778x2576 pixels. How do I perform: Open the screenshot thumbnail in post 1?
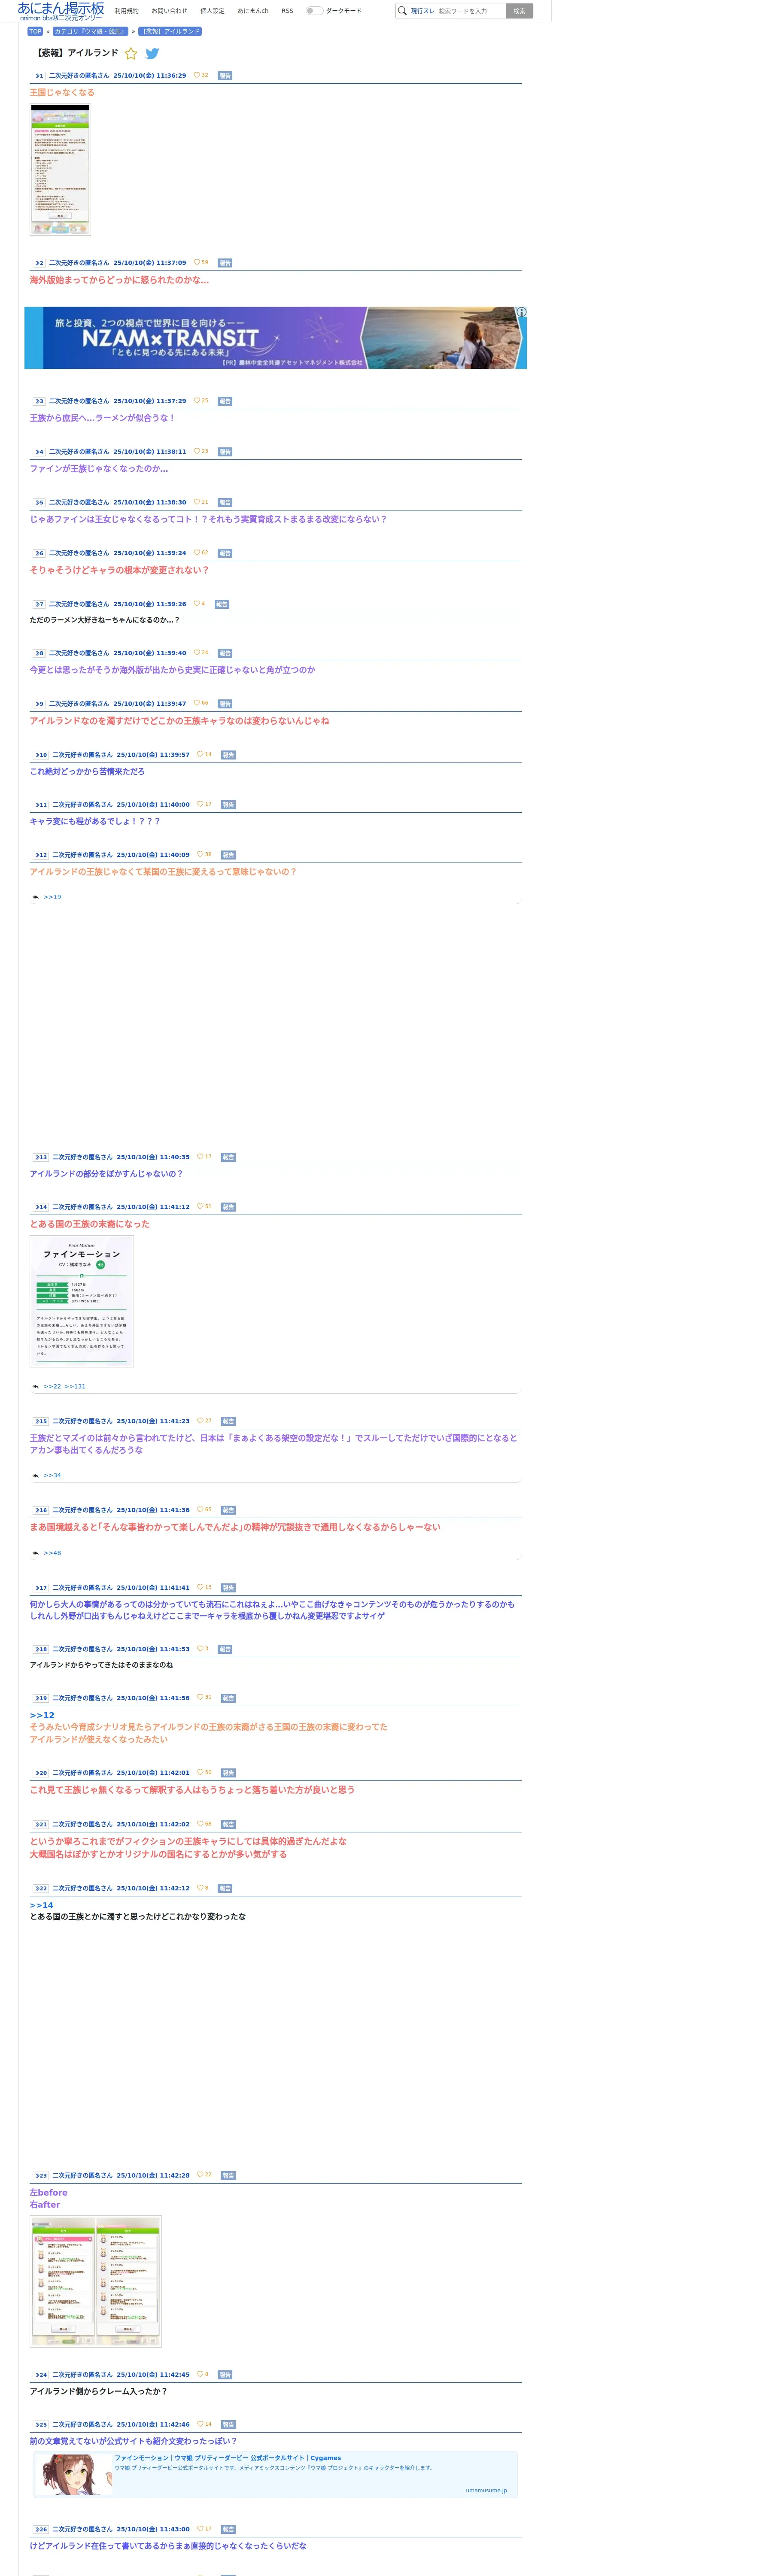click(x=60, y=169)
